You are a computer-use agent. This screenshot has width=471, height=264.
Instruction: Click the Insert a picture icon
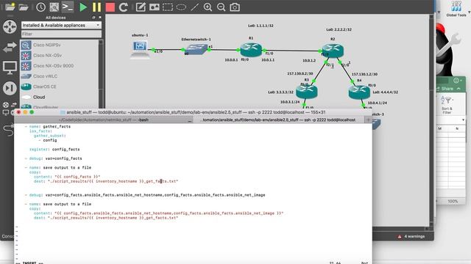tap(154, 7)
